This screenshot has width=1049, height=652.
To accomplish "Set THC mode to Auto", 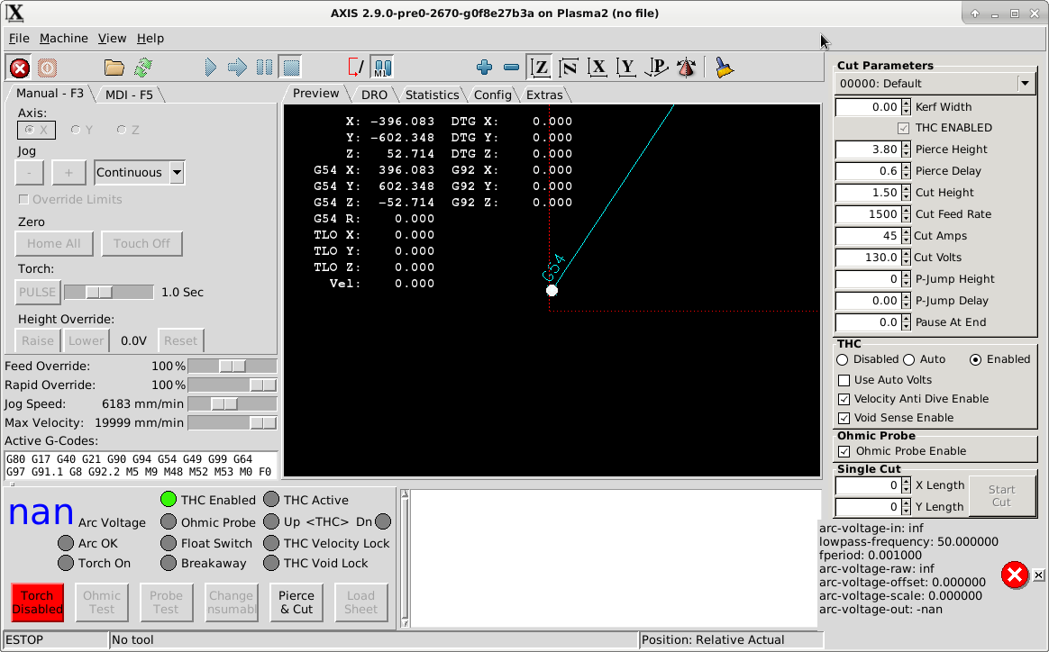I will 925,359.
